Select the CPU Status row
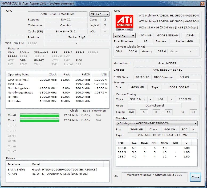The image size is (207, 188). (x=58, y=84)
